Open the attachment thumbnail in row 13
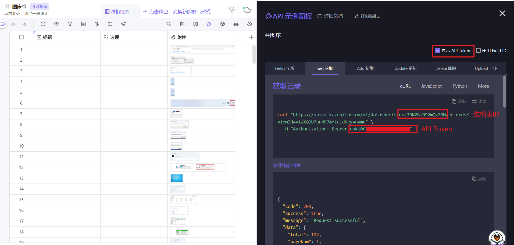Viewport: 514px width, 245px height. 177,178
